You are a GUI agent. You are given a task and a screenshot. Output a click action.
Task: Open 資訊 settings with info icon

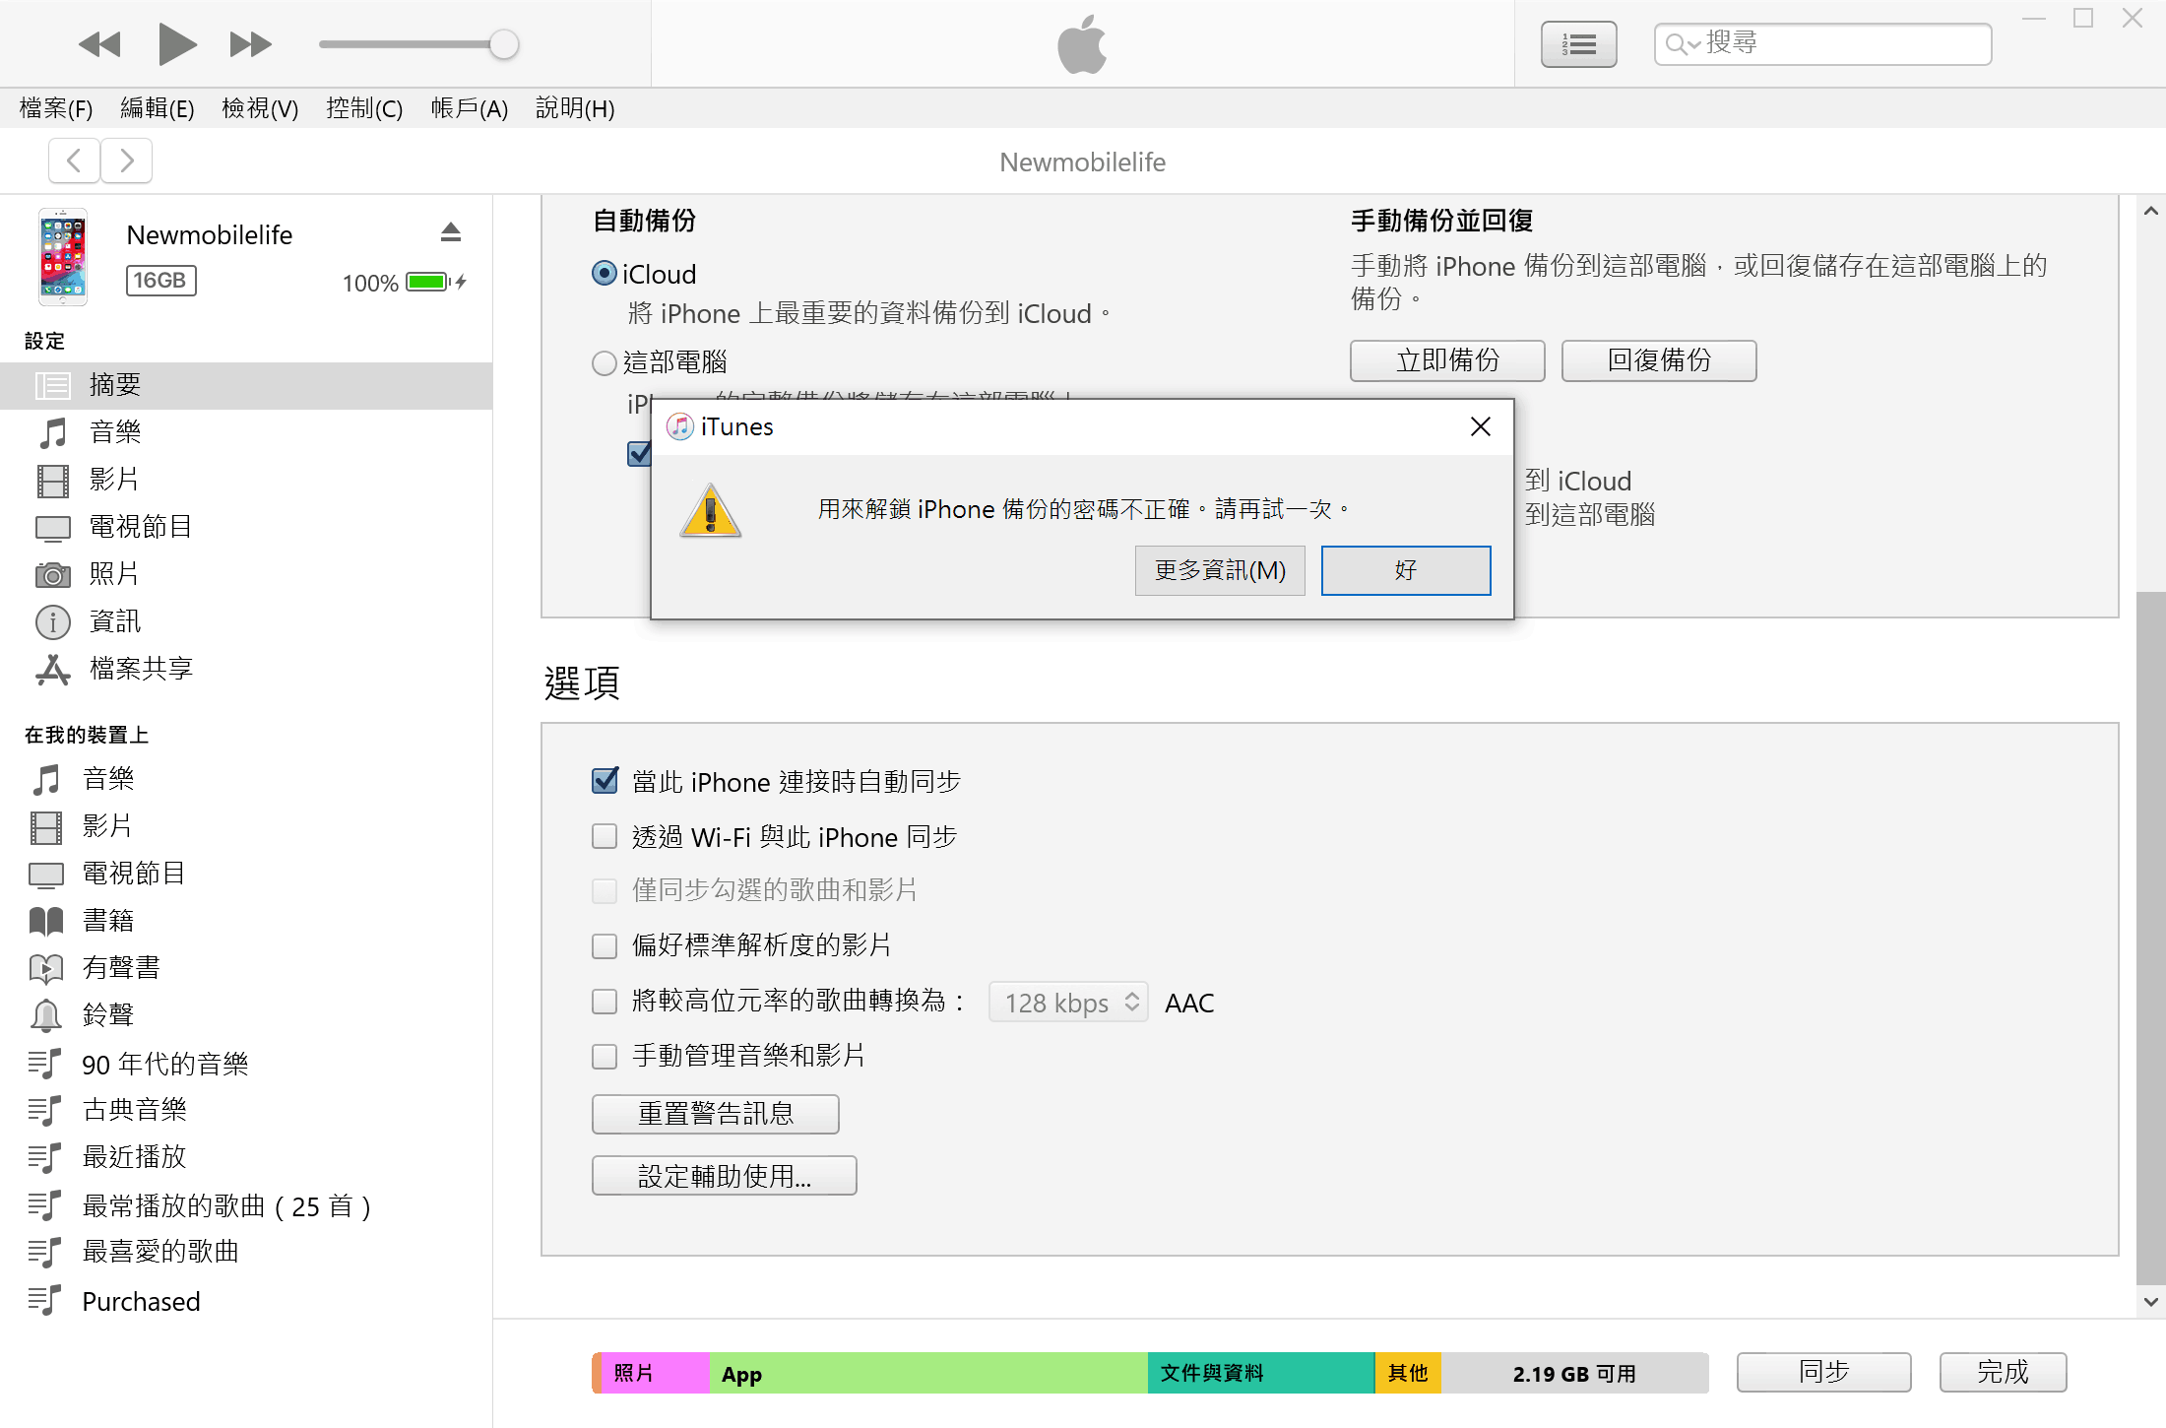click(246, 621)
